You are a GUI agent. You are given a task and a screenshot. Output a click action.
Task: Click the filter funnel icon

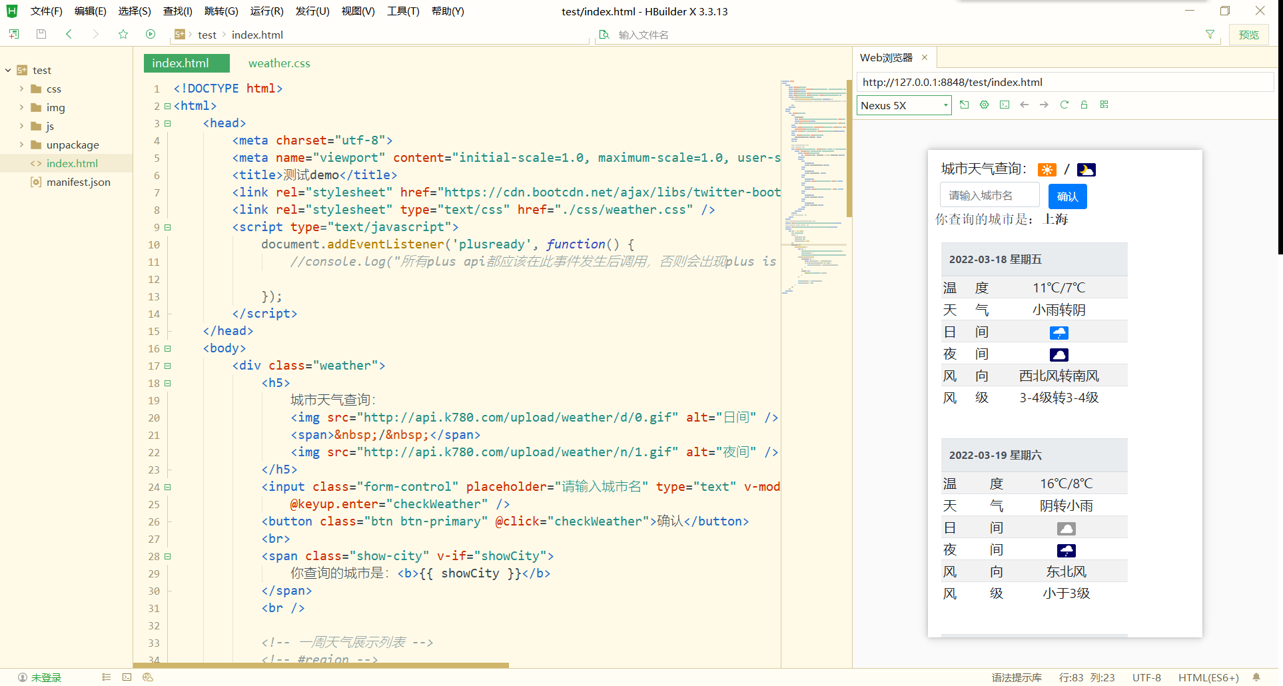(x=1210, y=34)
